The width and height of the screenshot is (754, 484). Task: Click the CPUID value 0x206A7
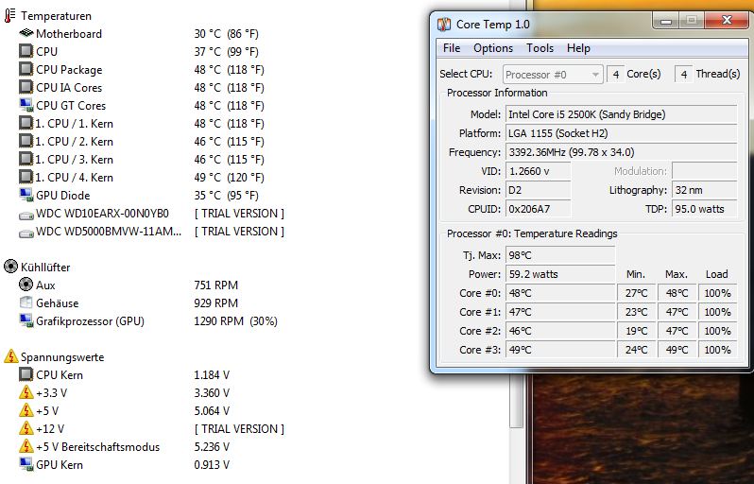coord(538,209)
